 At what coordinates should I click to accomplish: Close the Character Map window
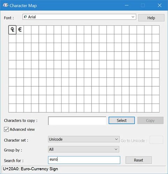(x=160, y=5)
